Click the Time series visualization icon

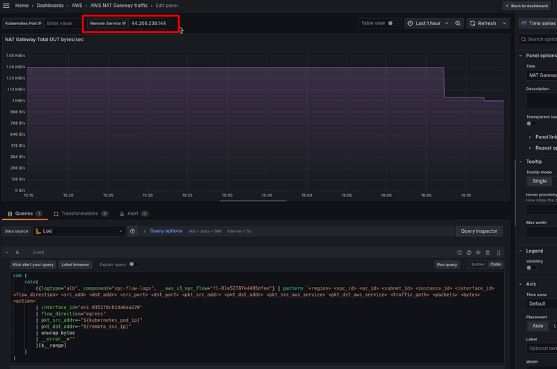(x=524, y=23)
